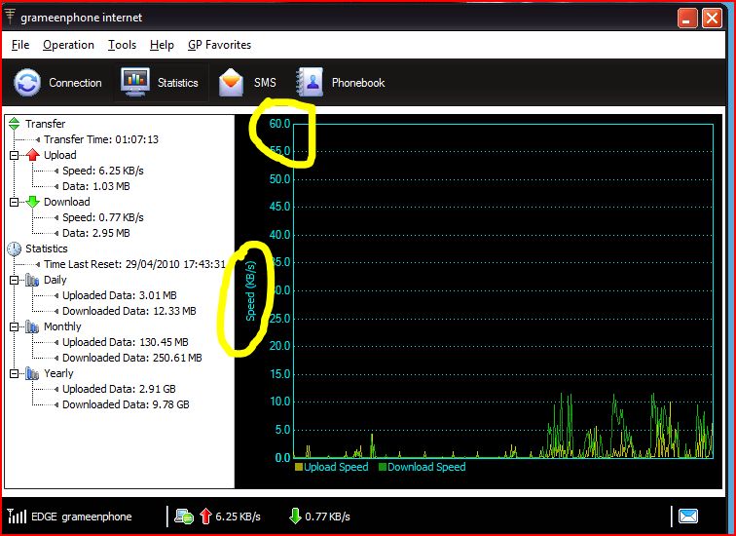The width and height of the screenshot is (736, 536).
Task: Select download Data: 2.95 MB row
Action: click(x=96, y=233)
